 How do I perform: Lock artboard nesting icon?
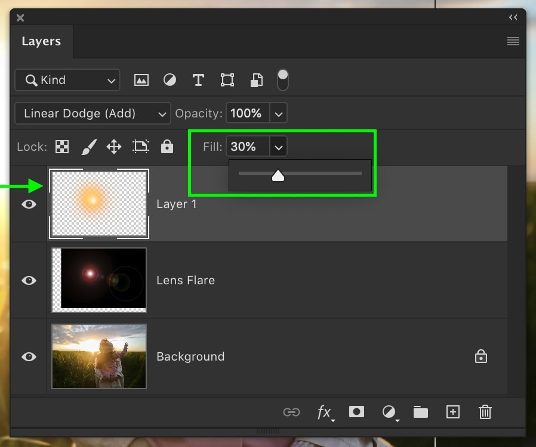pos(140,147)
